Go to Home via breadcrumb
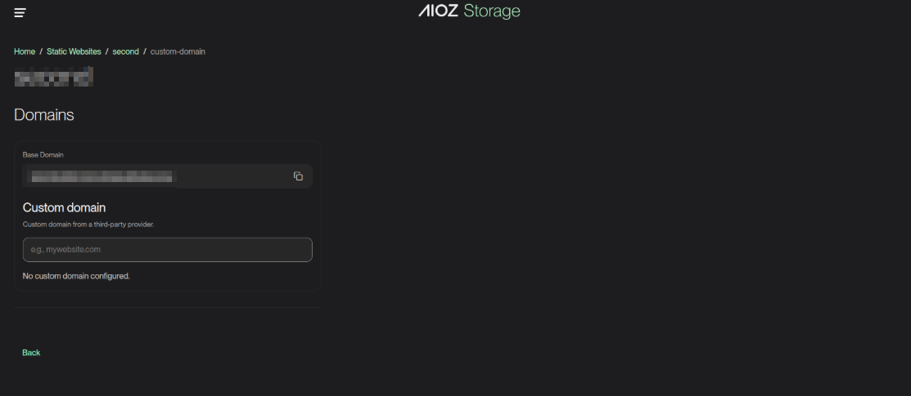This screenshot has width=911, height=396. coord(25,51)
